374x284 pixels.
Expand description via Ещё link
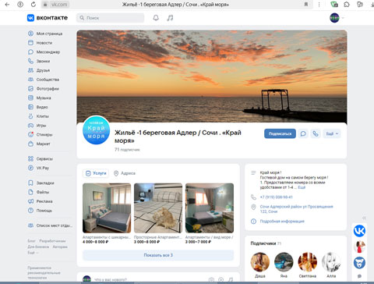pos(302,187)
